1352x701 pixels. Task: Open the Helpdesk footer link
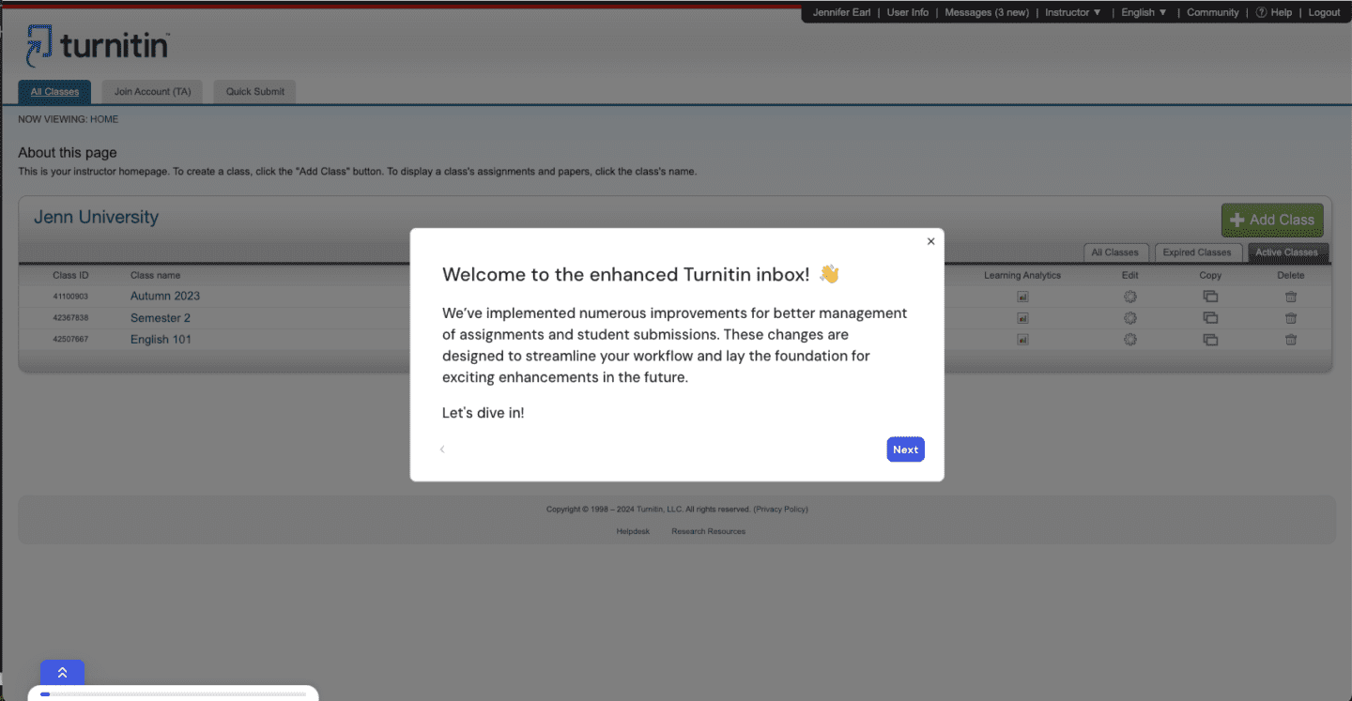tap(633, 531)
